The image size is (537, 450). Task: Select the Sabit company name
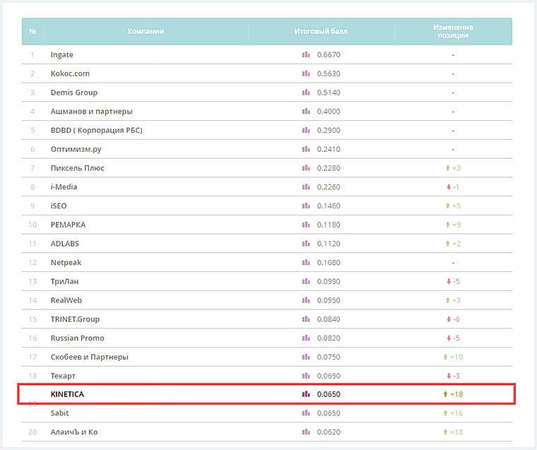coord(59,413)
